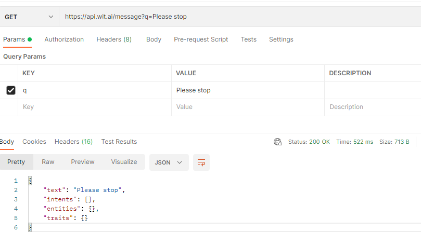
Task: Select the Raw response view
Action: [x=48, y=162]
